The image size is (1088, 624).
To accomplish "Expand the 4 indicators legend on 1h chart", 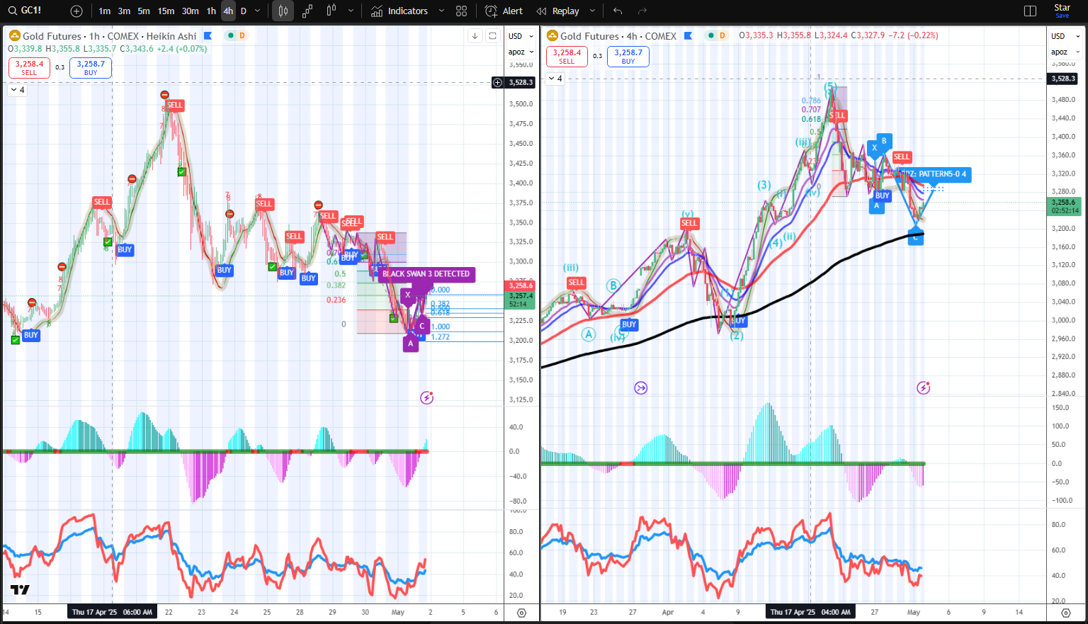I will point(17,90).
